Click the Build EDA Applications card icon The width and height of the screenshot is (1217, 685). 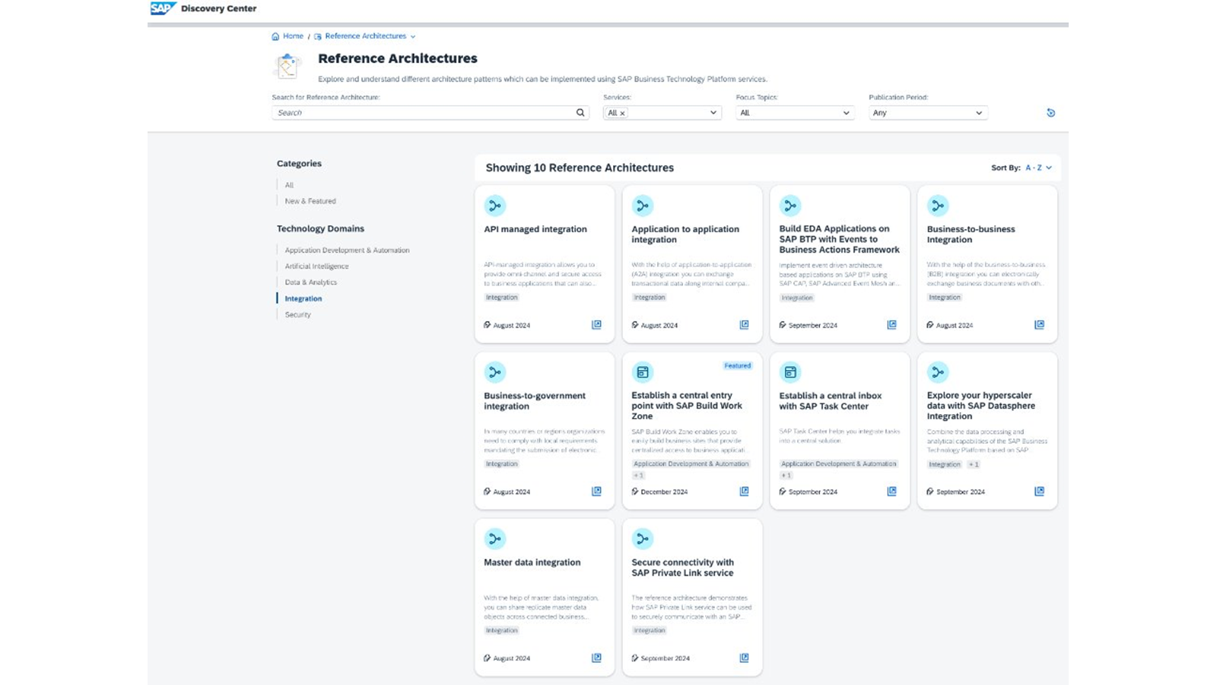coord(790,205)
